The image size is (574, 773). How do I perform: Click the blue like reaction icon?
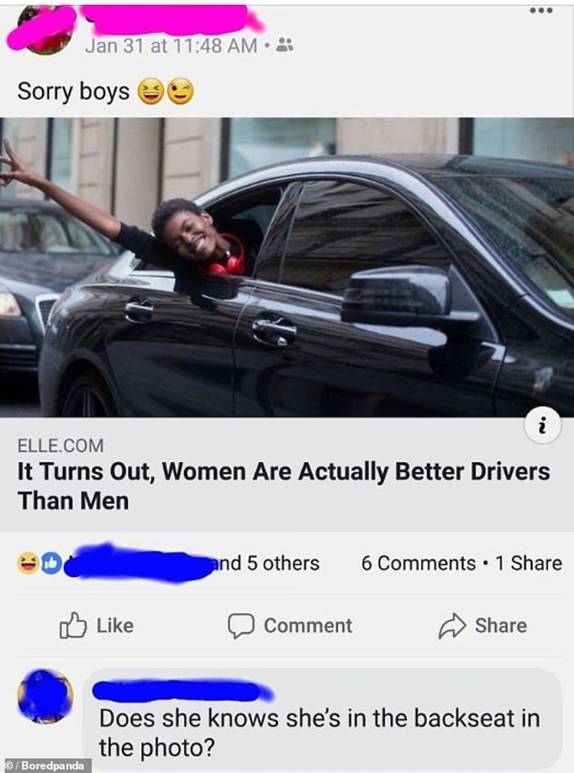51,563
